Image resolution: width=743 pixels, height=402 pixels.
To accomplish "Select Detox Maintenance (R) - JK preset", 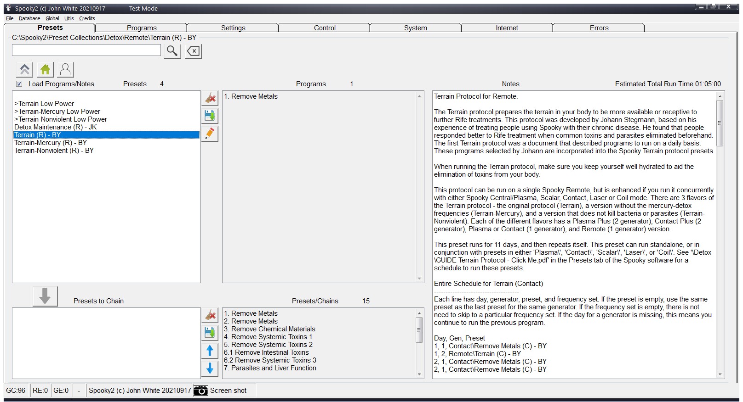I will 55,127.
